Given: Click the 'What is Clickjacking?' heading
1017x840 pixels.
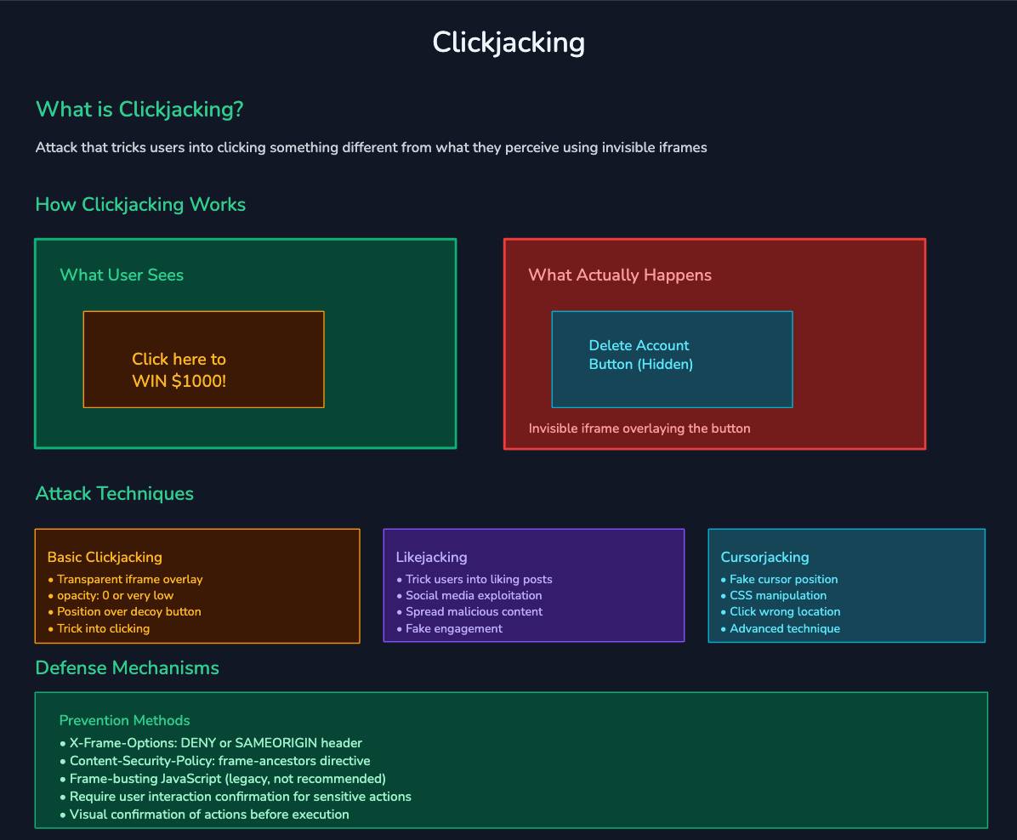Looking at the screenshot, I should tap(139, 110).
